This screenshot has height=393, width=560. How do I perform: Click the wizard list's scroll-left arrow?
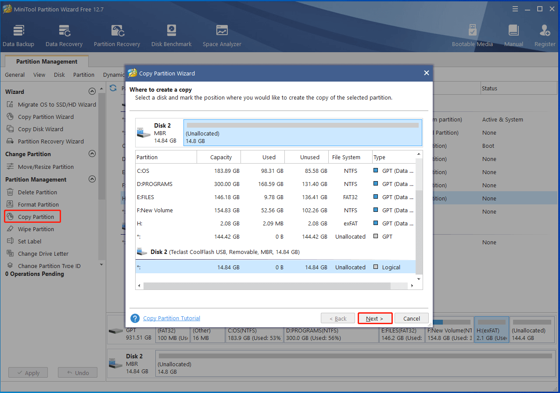point(140,286)
